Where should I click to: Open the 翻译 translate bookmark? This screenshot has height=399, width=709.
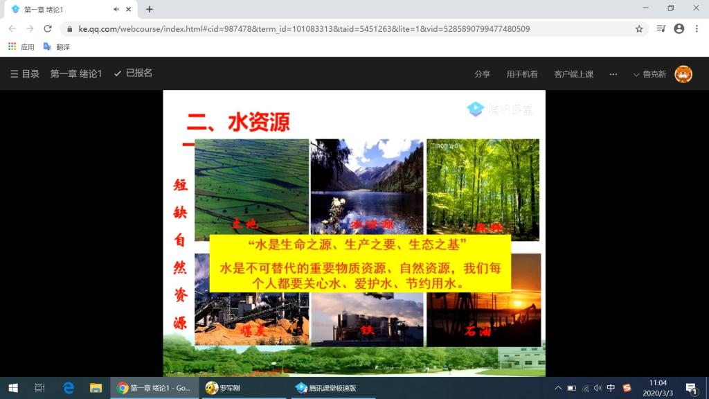57,47
